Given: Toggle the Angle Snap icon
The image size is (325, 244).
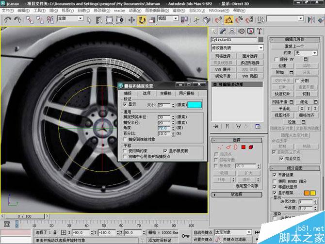Looking at the screenshot, I should pyautogui.click(x=229, y=20).
